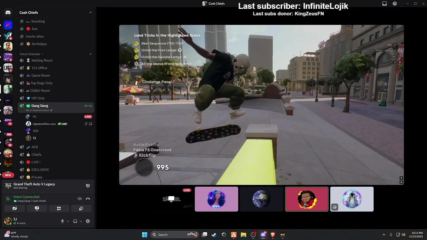Join the Game Room voice channel
427x240 pixels.
pos(56,75)
